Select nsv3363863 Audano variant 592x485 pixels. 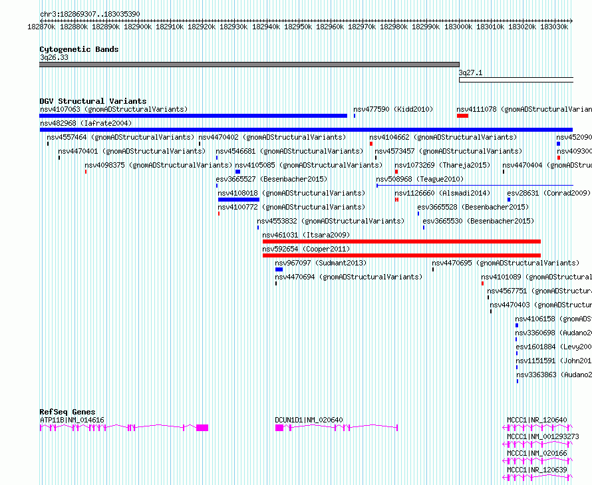(x=554, y=375)
